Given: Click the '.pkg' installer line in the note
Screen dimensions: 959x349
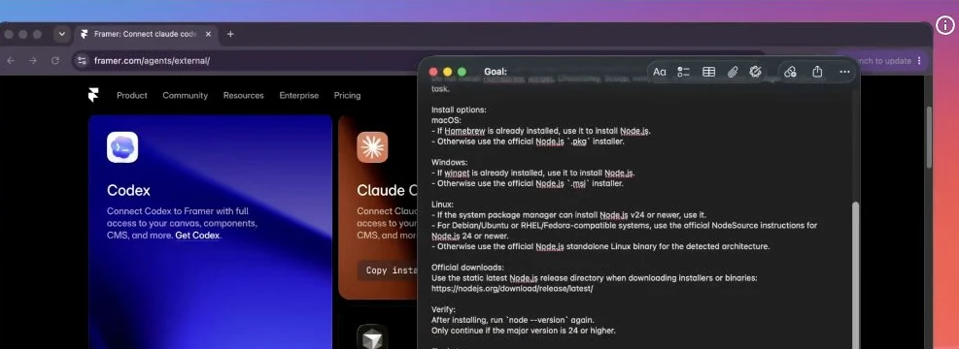Looking at the screenshot, I should [x=528, y=142].
